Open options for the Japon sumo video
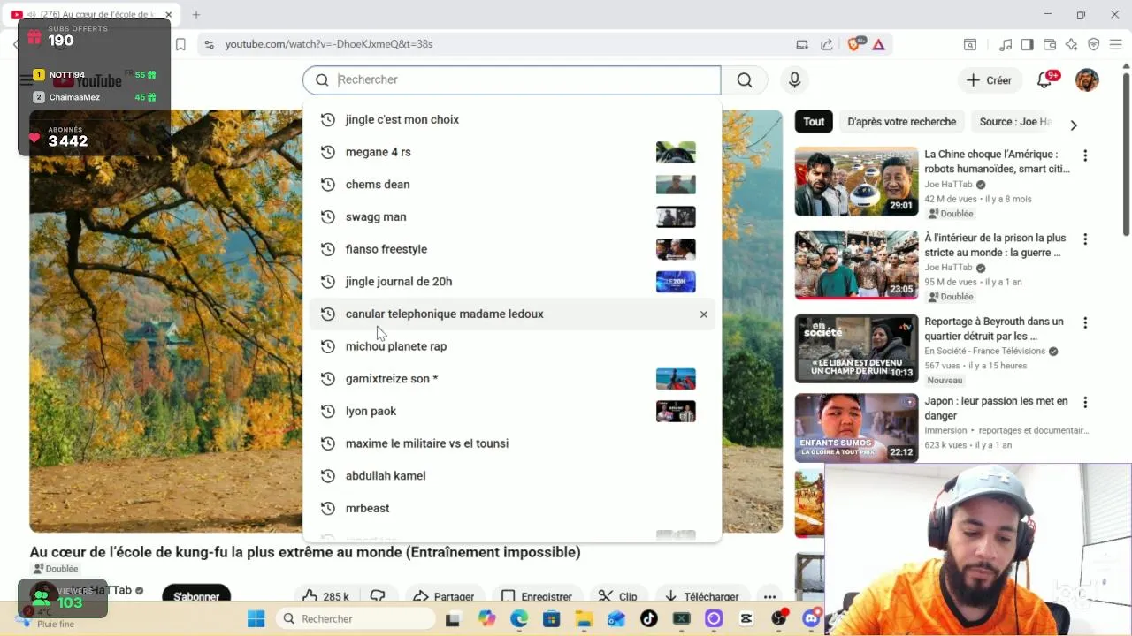This screenshot has width=1132, height=636. tap(1085, 402)
